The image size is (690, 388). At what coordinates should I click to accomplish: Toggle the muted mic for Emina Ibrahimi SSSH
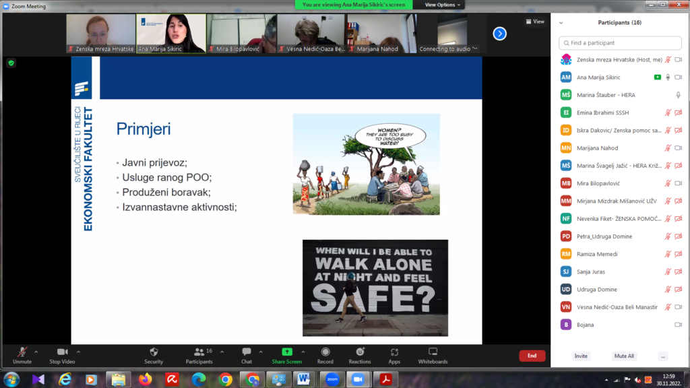click(x=668, y=112)
